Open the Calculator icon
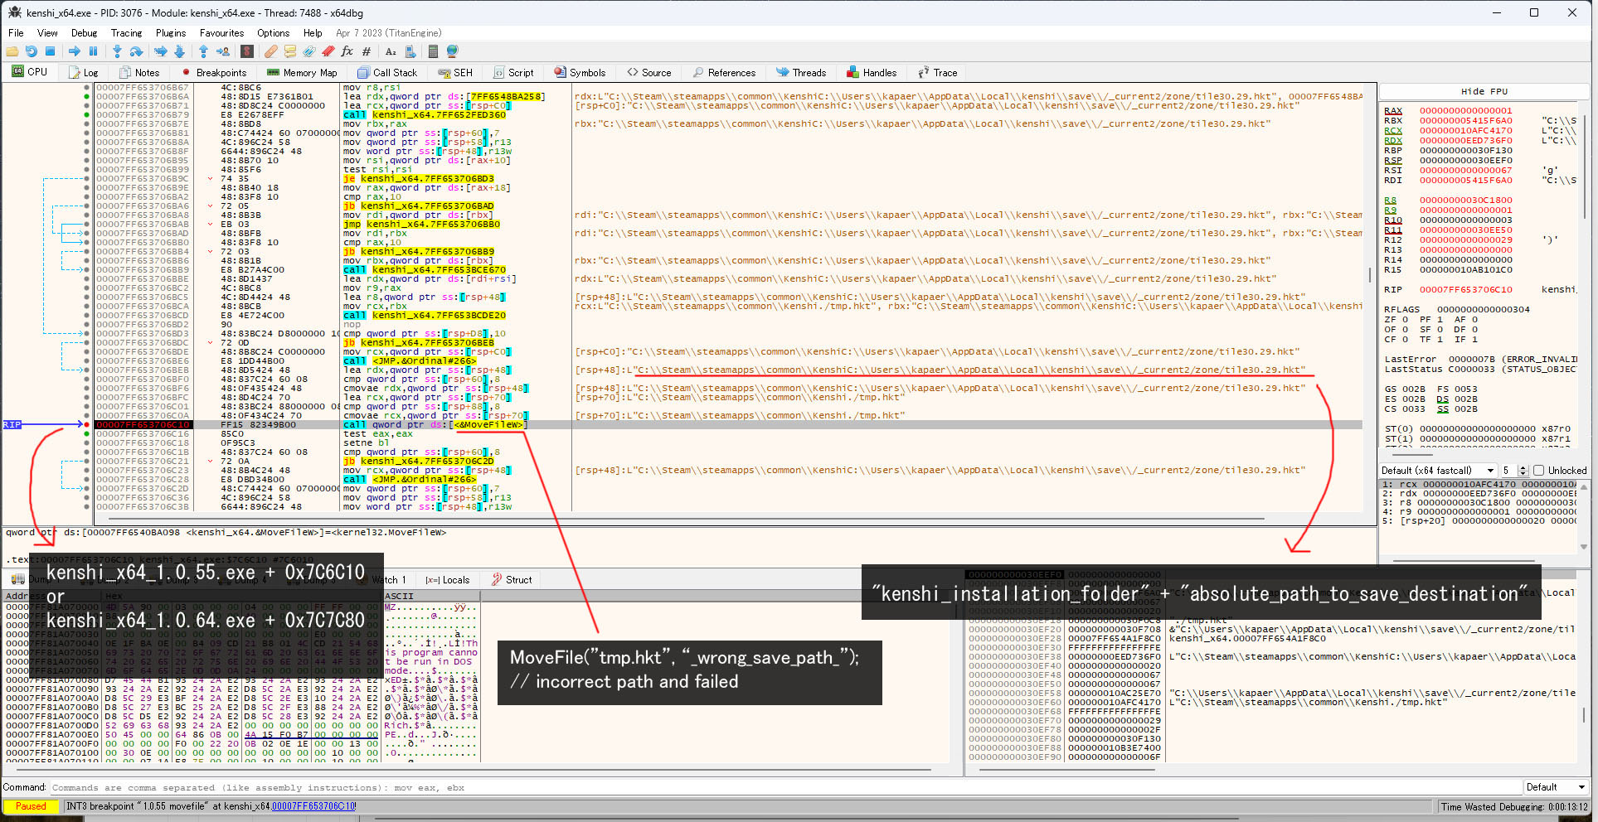Screen dimensions: 1598x822 (433, 51)
